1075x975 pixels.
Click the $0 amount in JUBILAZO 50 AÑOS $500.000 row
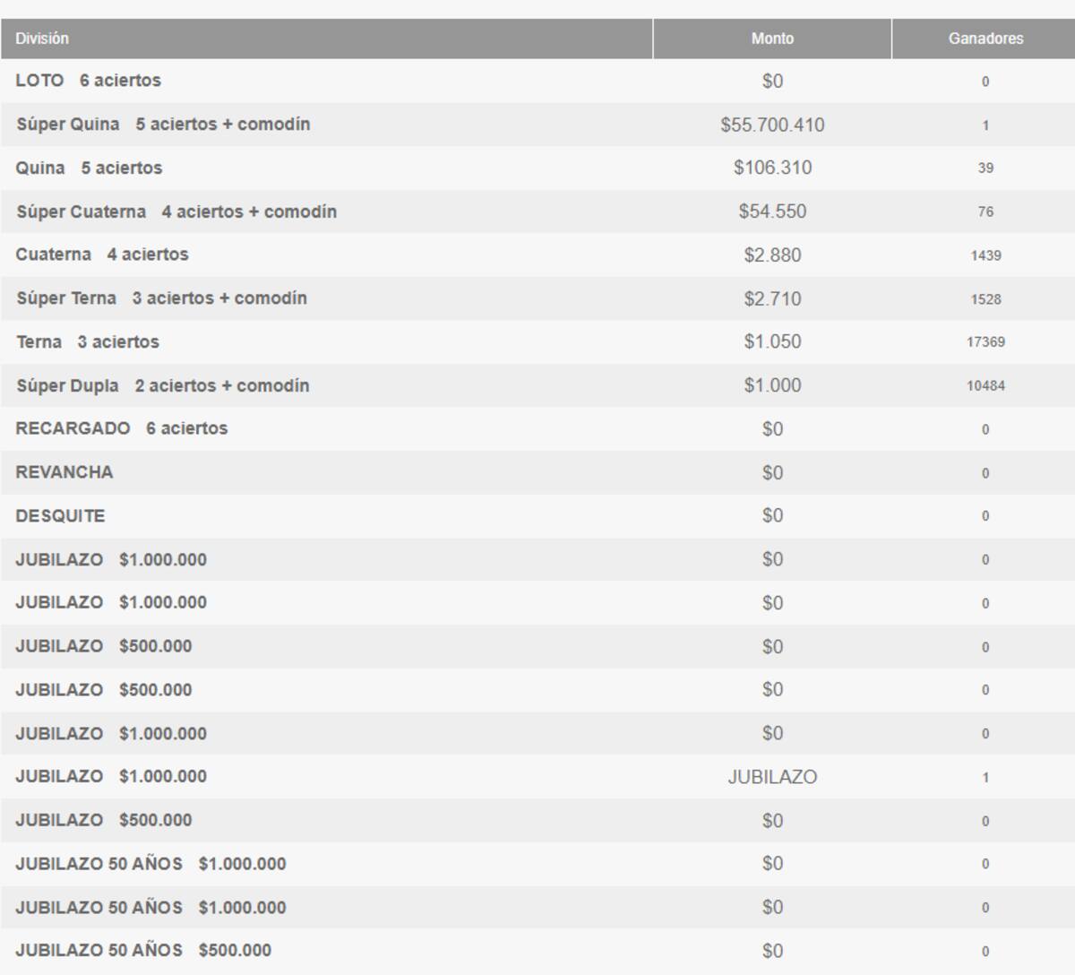point(772,951)
